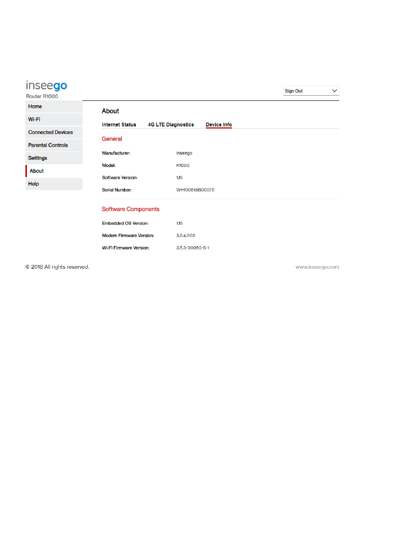
Task: Navigate to Settings in sidebar
Action: coord(54,158)
